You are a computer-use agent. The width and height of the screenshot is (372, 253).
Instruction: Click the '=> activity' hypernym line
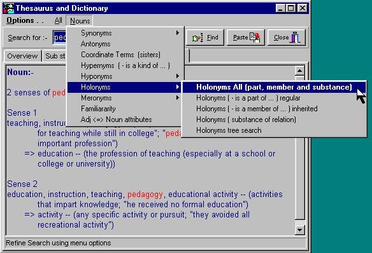coord(137,215)
